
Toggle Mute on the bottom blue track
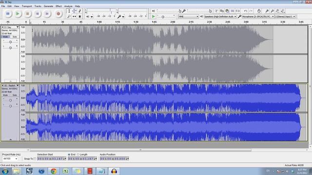(x=5, y=95)
